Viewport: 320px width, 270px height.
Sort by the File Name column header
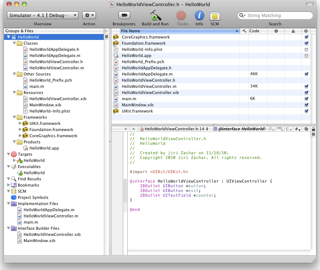180,31
